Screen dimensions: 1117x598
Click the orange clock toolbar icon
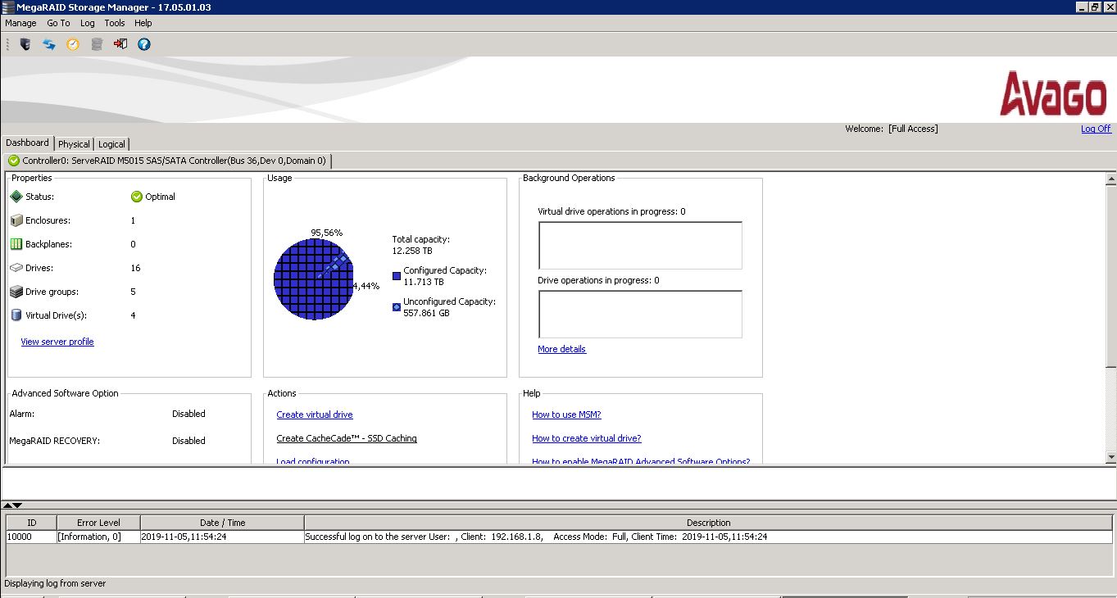pos(73,44)
